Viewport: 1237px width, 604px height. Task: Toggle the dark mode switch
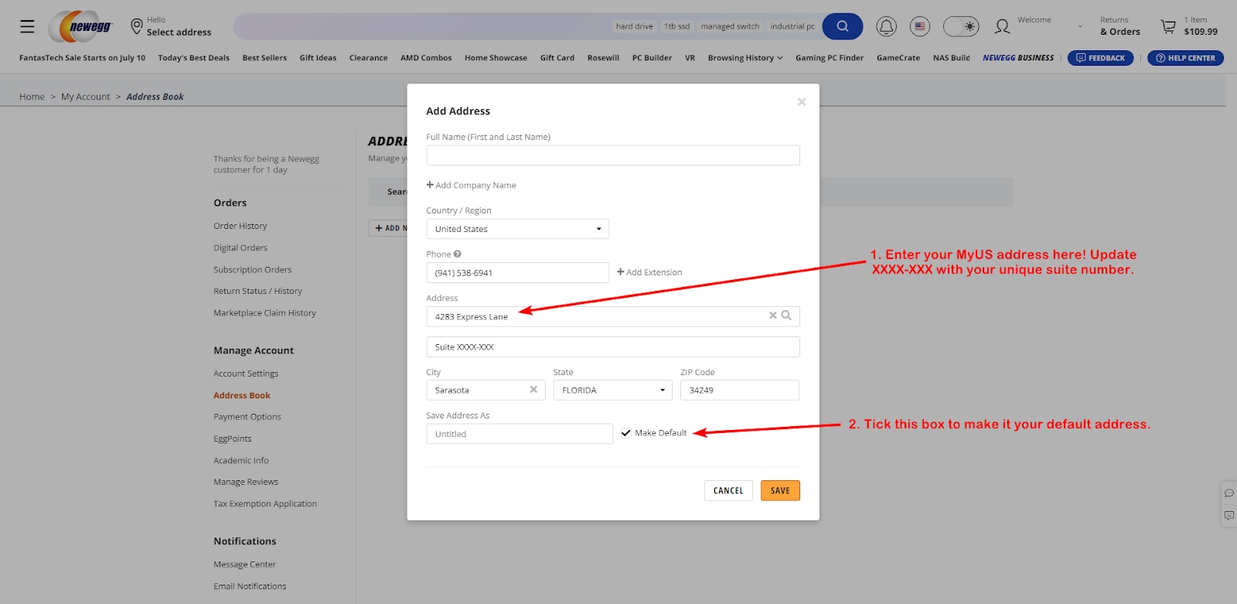(961, 26)
